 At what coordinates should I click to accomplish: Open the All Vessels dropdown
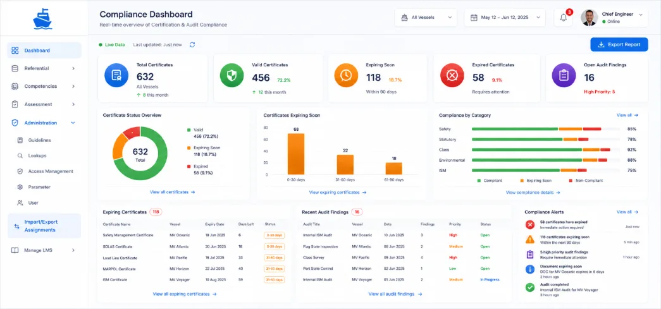pos(426,18)
